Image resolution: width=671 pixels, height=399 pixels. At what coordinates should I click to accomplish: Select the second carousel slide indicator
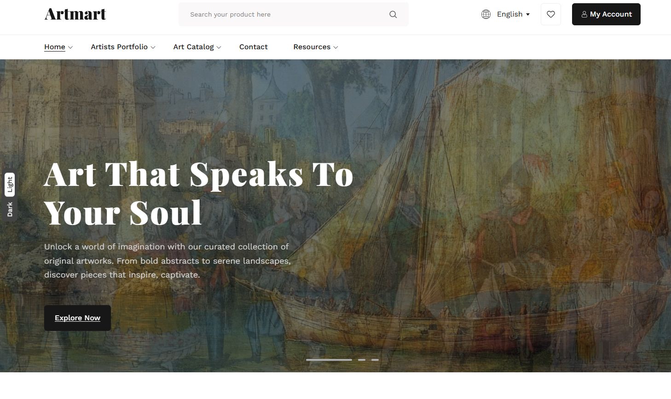362,360
